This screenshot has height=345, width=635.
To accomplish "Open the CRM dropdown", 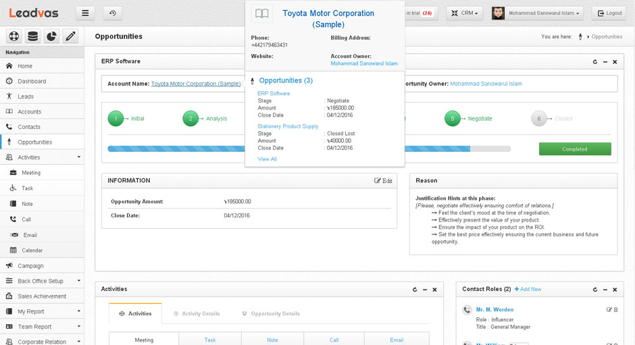I will pyautogui.click(x=464, y=13).
